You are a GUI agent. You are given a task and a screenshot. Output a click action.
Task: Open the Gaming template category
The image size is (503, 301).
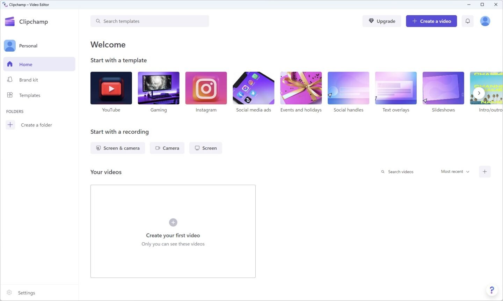pos(159,88)
